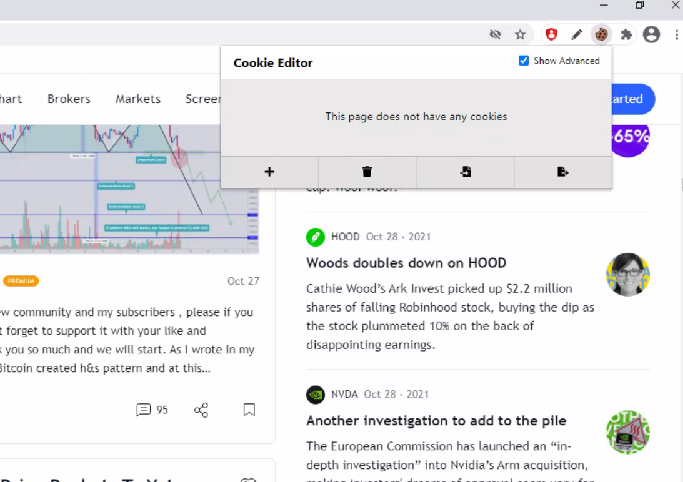
Task: Open 'Woods doubles down on HOOD' article
Action: (x=406, y=263)
